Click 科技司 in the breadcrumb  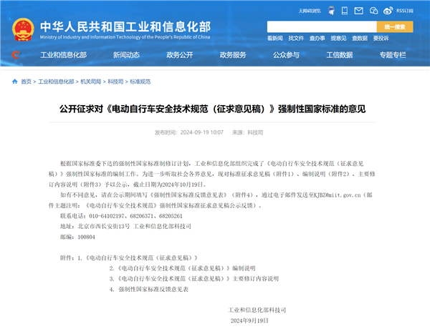pyautogui.click(x=115, y=82)
